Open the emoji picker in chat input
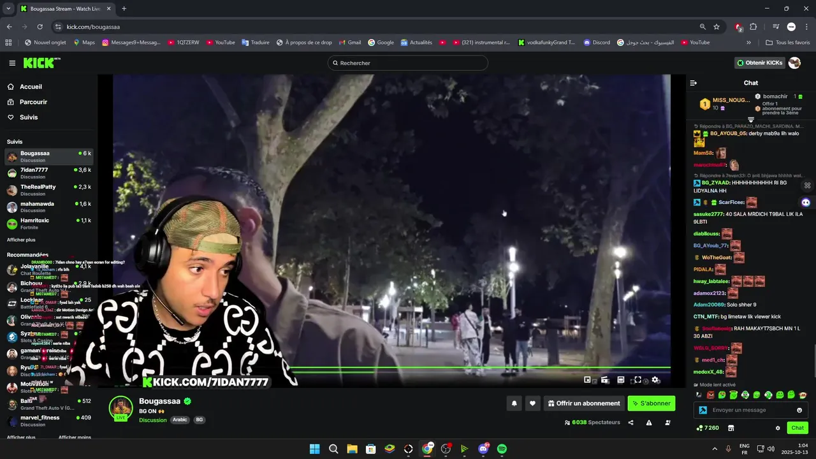The width and height of the screenshot is (816, 459). point(799,410)
